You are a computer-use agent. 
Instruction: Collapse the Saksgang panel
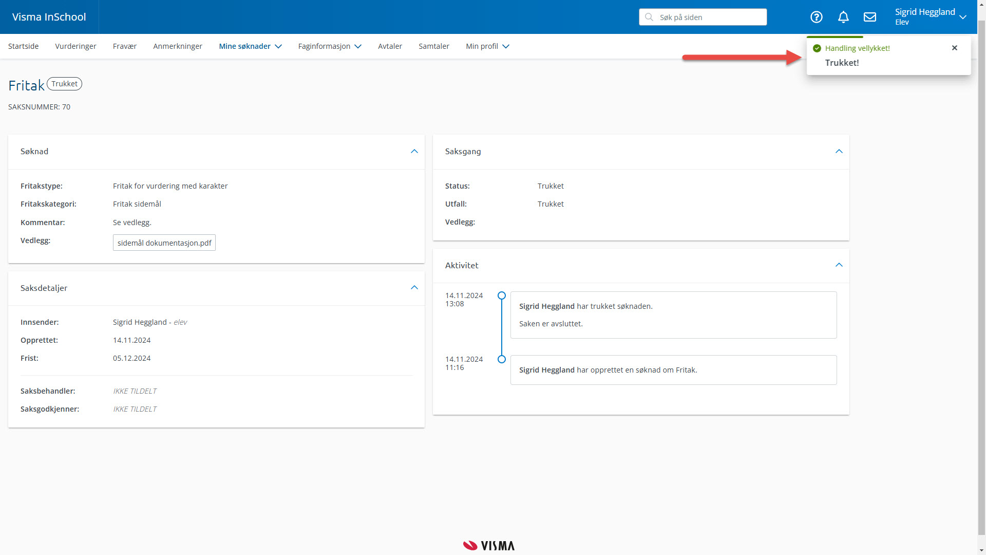(839, 152)
